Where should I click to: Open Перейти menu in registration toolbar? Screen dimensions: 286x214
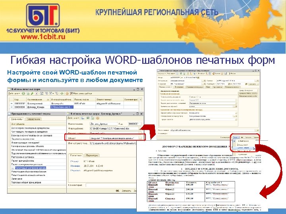click(202, 74)
